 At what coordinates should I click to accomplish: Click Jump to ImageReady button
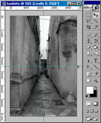coord(92,118)
